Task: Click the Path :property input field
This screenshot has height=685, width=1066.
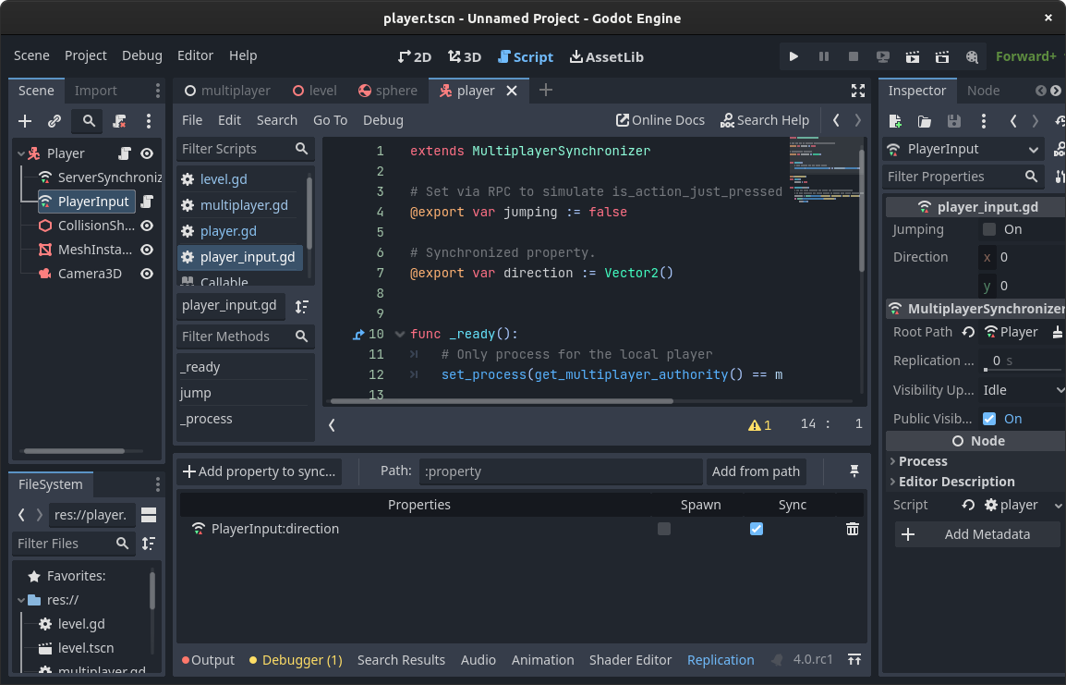Action: coord(560,471)
